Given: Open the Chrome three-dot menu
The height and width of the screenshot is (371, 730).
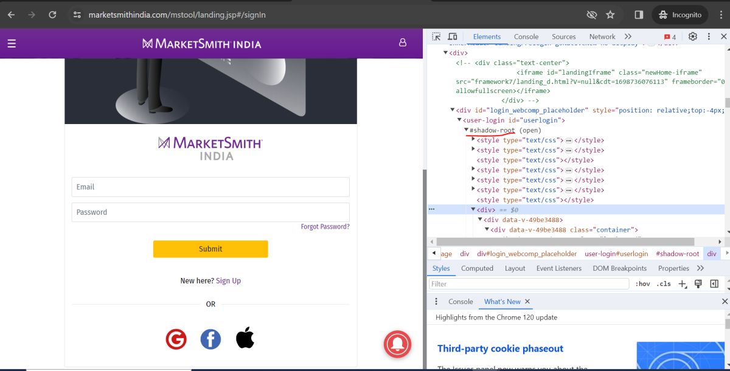Looking at the screenshot, I should (x=720, y=15).
